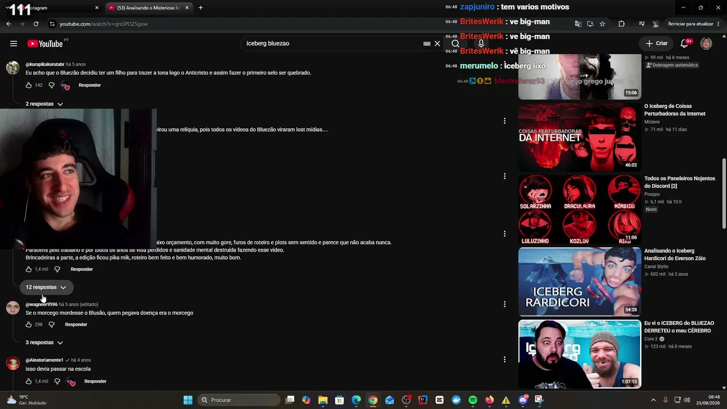Image resolution: width=727 pixels, height=409 pixels.
Task: Open the YouTube account avatar menu
Action: point(706,44)
